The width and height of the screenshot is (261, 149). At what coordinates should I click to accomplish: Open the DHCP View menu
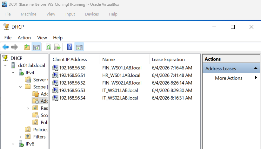(42, 38)
